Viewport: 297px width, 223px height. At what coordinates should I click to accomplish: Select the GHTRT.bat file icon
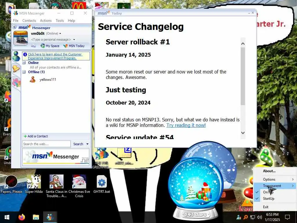pos(102,184)
